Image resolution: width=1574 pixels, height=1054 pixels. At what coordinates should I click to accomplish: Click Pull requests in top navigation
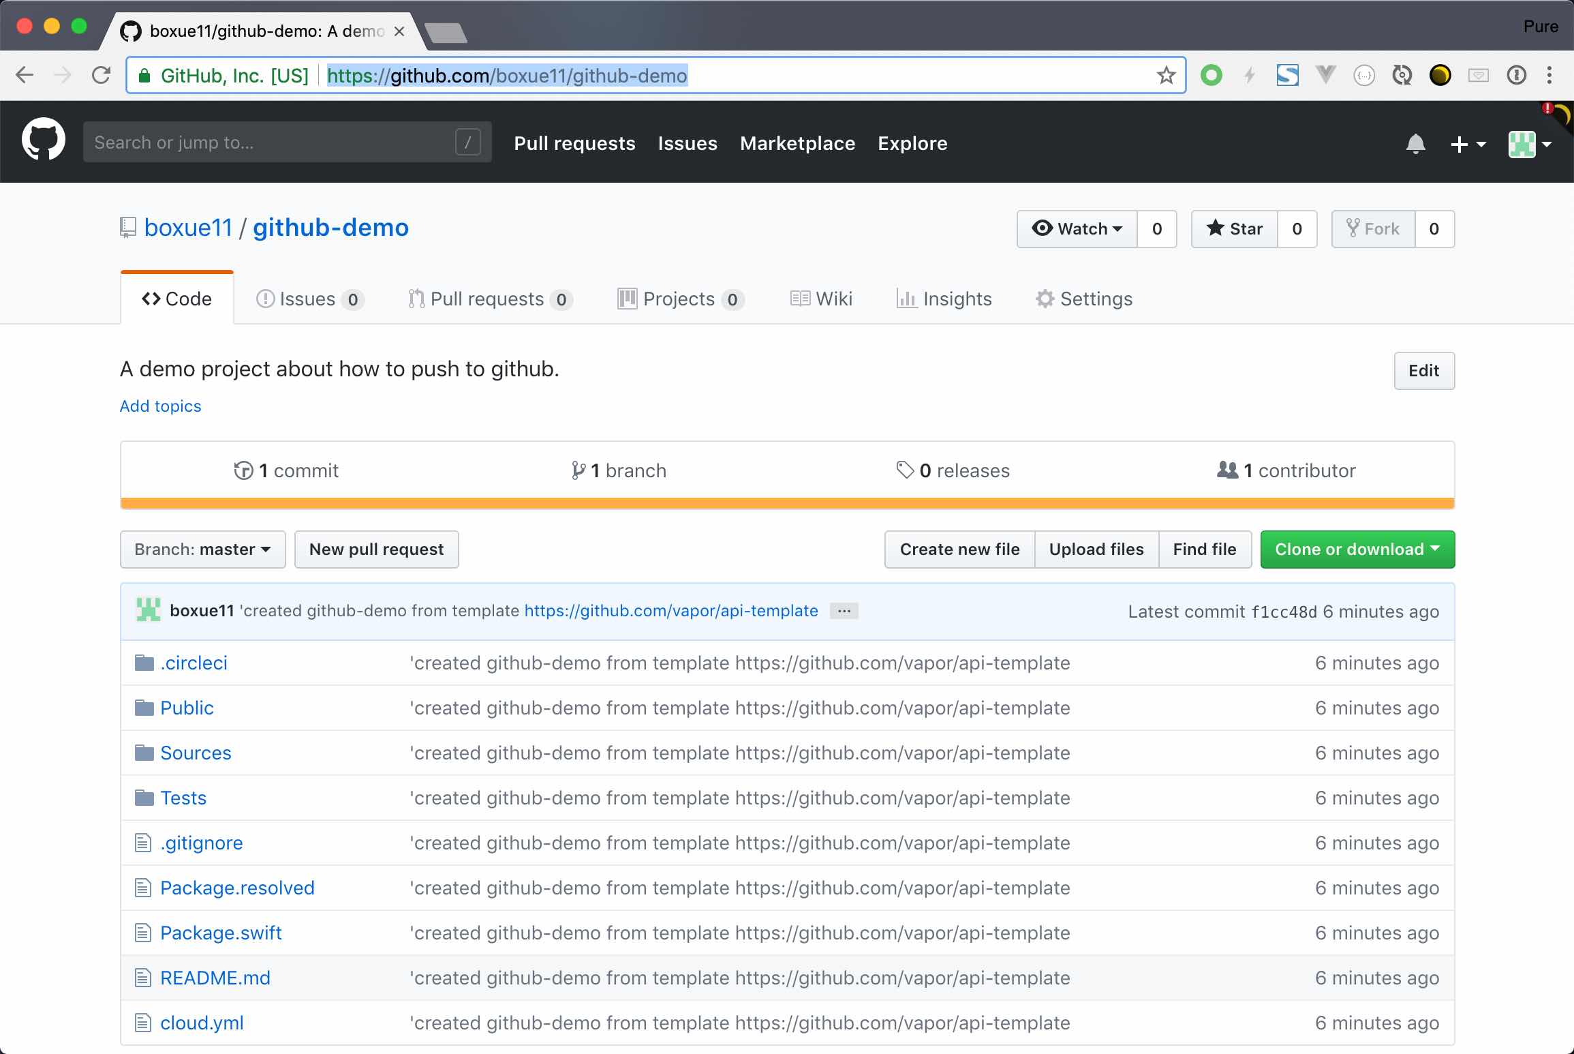574,143
